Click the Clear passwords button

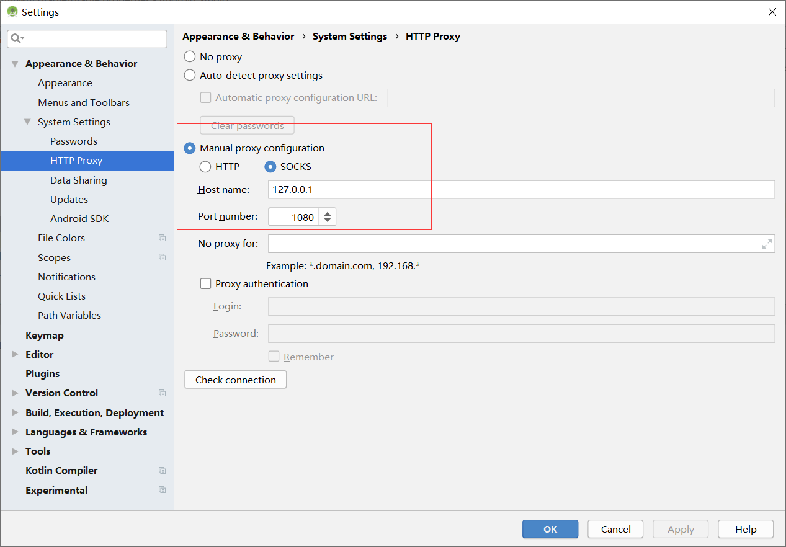point(247,125)
